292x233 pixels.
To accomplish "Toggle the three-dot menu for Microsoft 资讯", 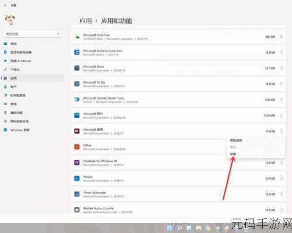I will (281, 131).
